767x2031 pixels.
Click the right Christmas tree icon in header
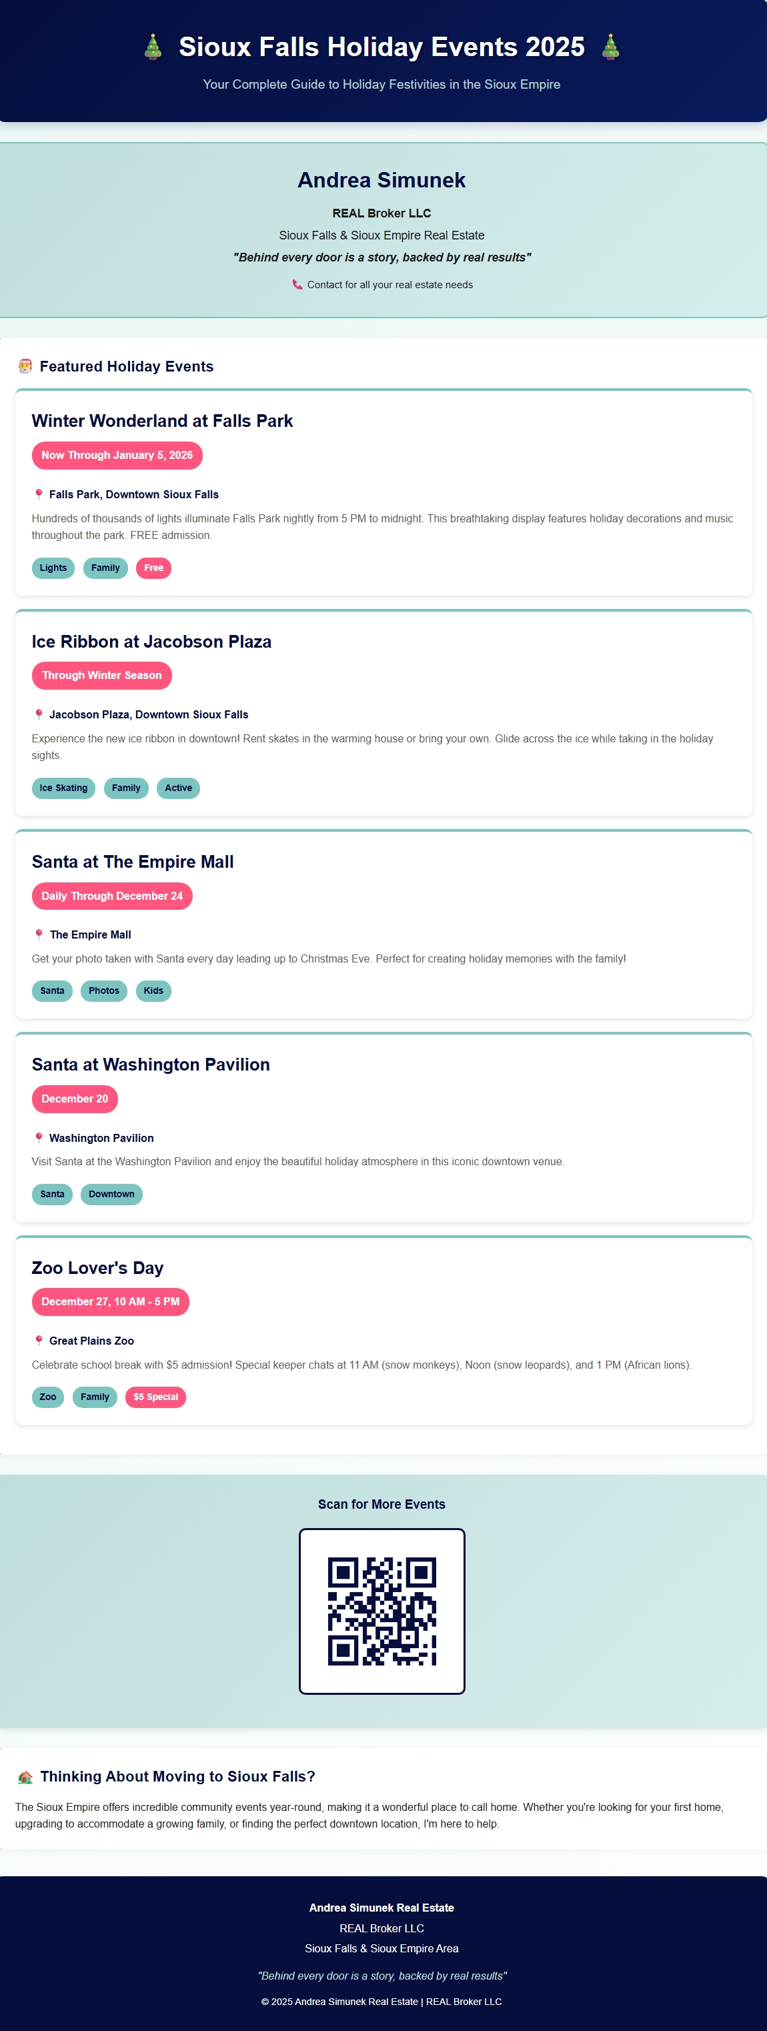pyautogui.click(x=610, y=47)
